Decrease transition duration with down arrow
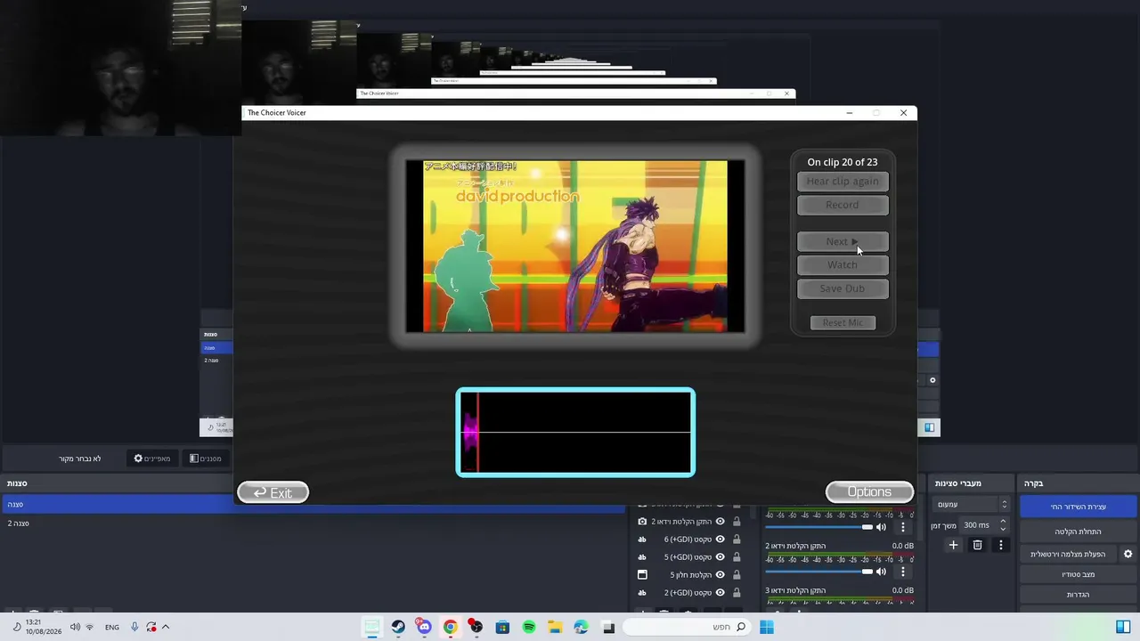This screenshot has height=641, width=1140. [x=1003, y=529]
